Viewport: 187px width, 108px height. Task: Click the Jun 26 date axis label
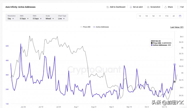pyautogui.click(x=23, y=107)
